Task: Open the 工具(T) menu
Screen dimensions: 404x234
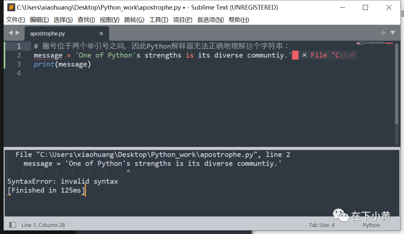Action: point(159,20)
